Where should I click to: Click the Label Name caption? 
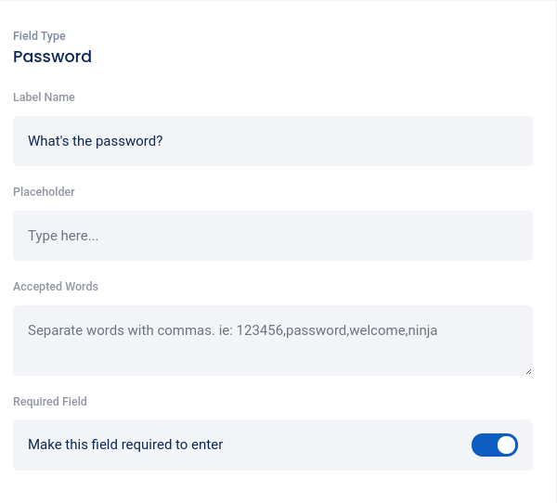[x=44, y=97]
